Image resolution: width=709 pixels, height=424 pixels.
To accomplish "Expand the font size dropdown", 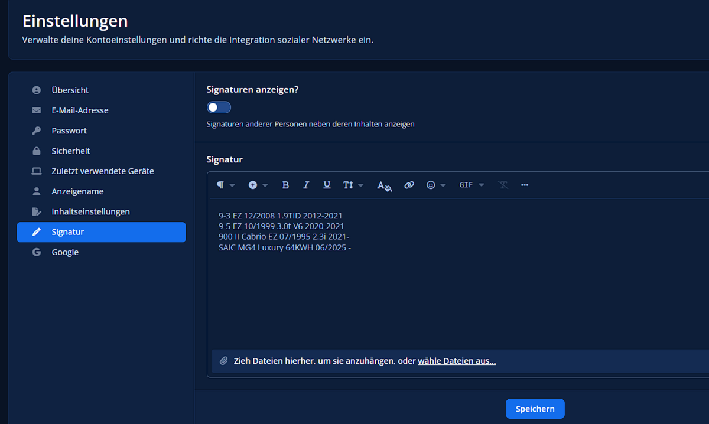I will coord(353,185).
